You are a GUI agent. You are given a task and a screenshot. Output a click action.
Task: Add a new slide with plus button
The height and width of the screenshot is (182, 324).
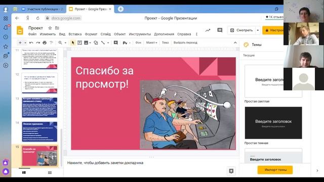click(x=20, y=42)
